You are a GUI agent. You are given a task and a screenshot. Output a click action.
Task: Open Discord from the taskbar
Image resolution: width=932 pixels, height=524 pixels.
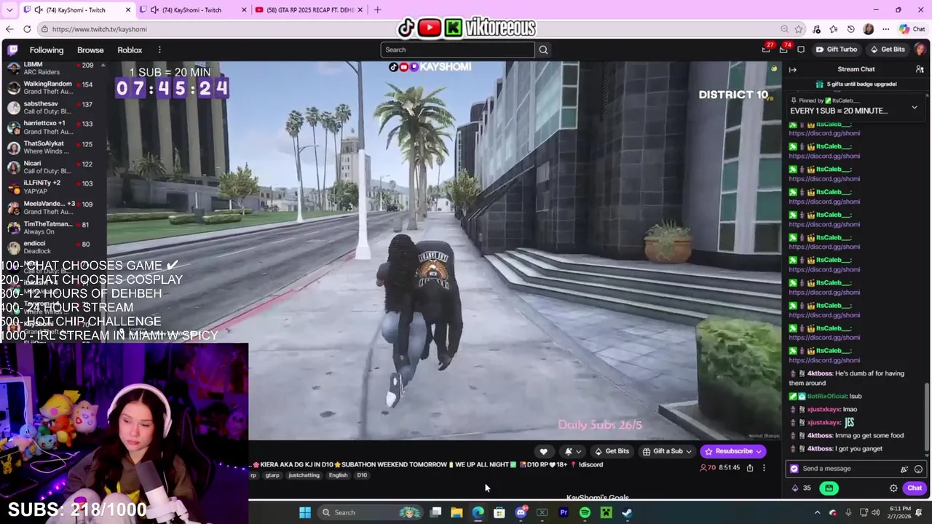pos(521,512)
